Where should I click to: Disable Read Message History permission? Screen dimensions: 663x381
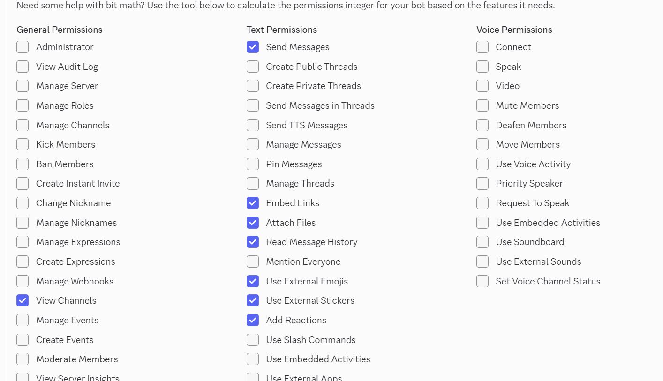coord(253,242)
